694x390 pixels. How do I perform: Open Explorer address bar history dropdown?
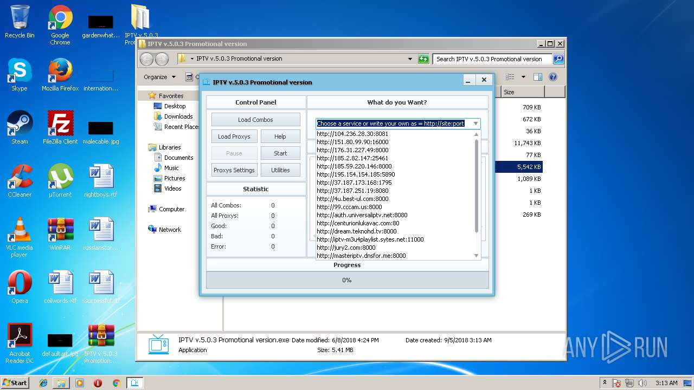(410, 59)
